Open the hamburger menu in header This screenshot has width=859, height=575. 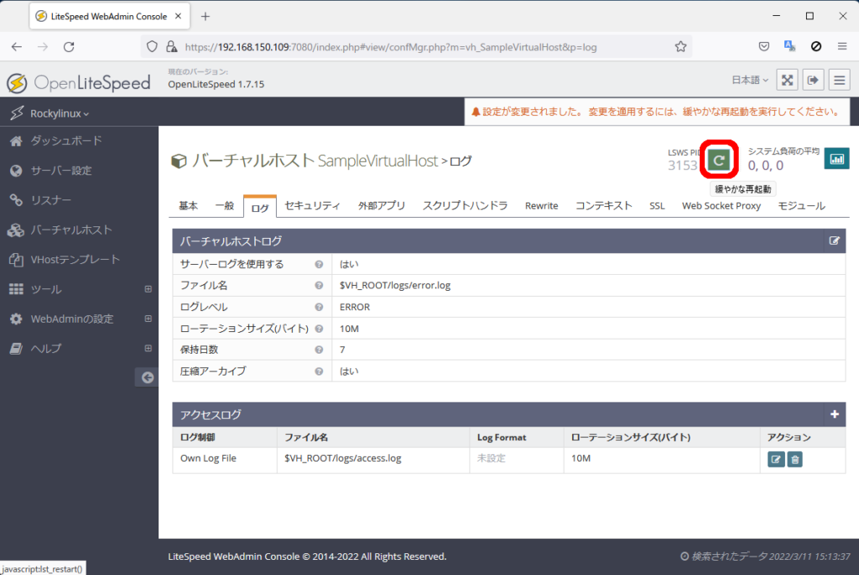point(839,80)
